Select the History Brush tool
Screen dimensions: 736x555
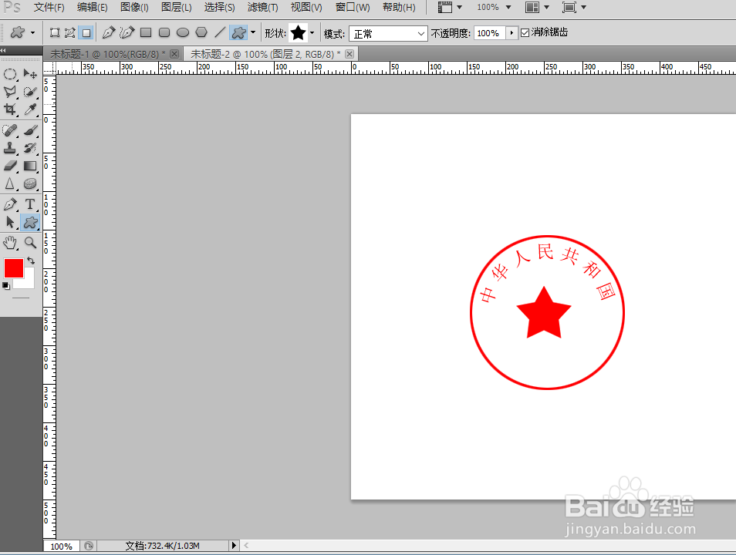pyautogui.click(x=30, y=148)
